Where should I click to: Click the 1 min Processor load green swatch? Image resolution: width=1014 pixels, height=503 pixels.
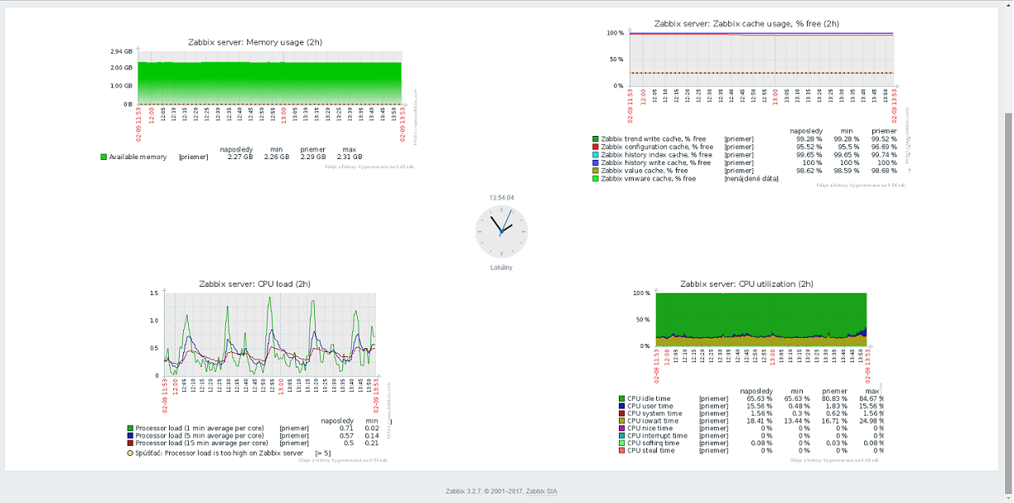pyautogui.click(x=130, y=428)
